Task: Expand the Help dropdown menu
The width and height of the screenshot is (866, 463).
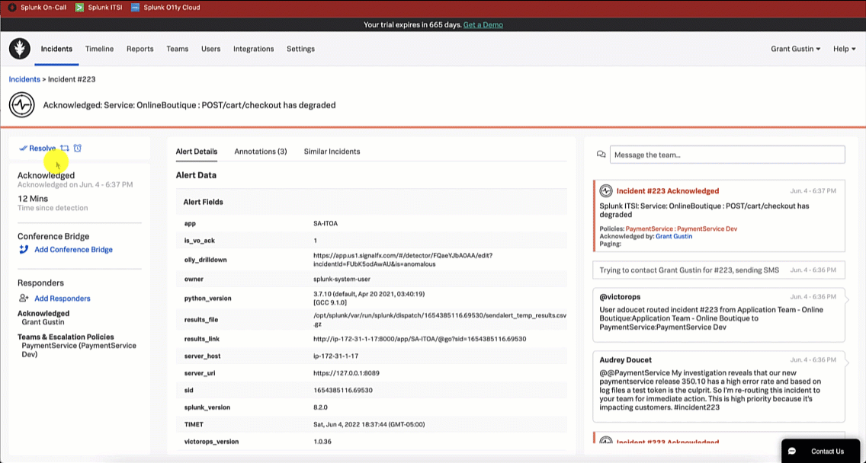Action: tap(844, 49)
